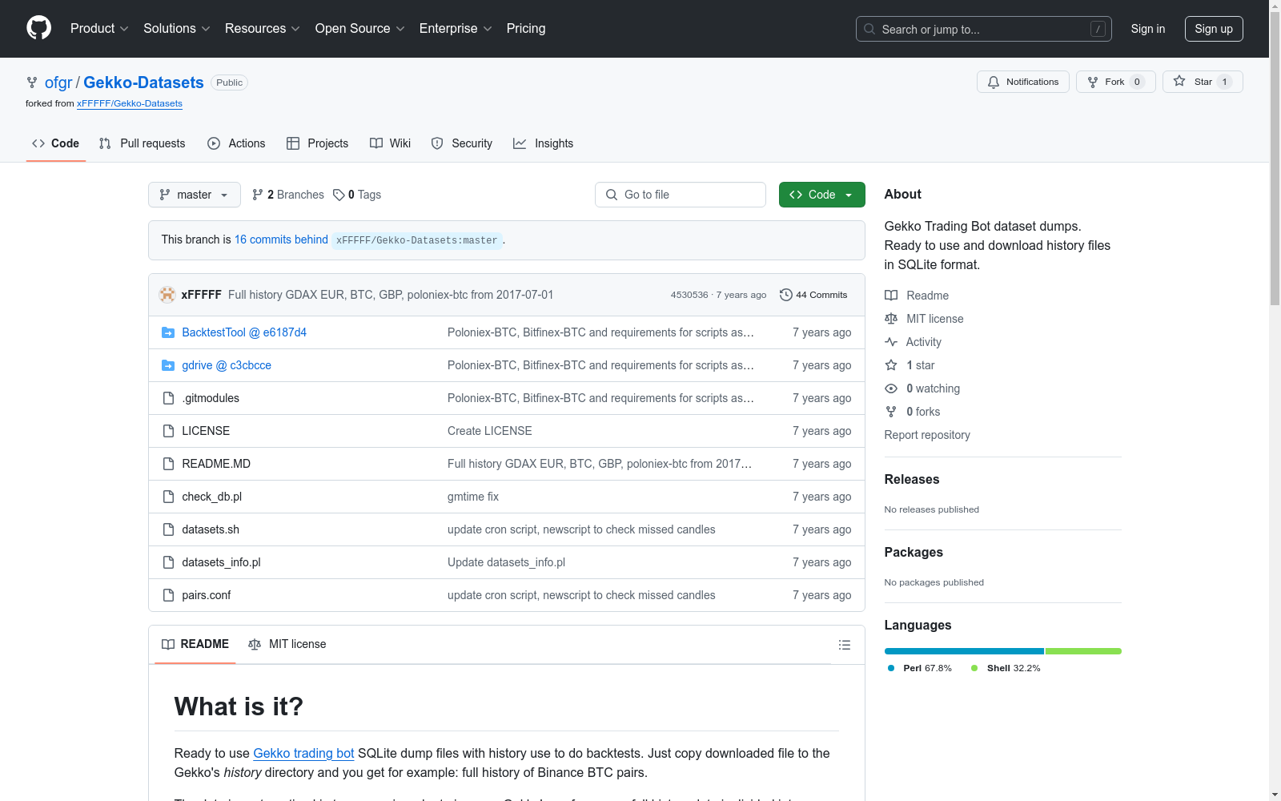This screenshot has width=1281, height=801.
Task: Click the BacktestTool submodule folder icon
Action: (x=168, y=332)
